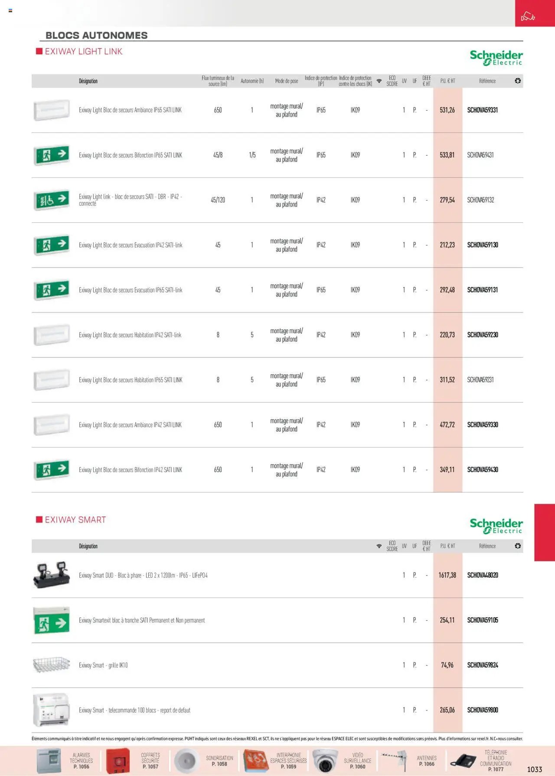
Task: Click the Exiway Smart grille IK10 thumbnail
Action: [52, 665]
